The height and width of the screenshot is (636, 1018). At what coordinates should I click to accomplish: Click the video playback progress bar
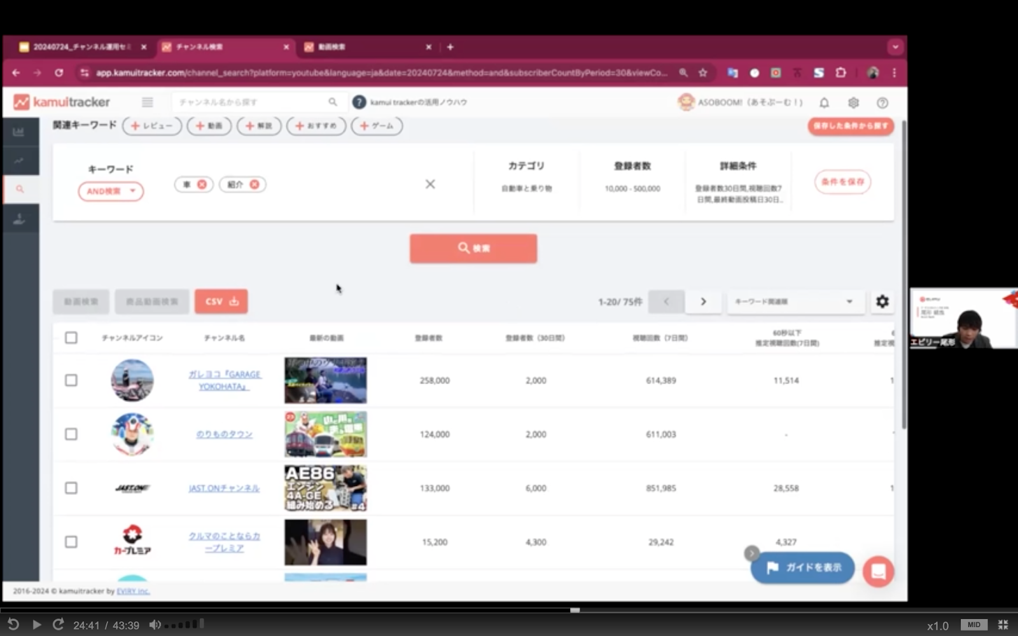445,610
